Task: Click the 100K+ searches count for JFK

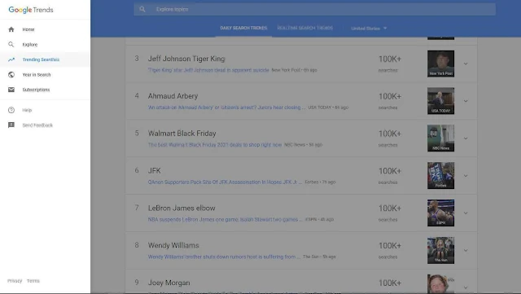Action: (x=390, y=175)
